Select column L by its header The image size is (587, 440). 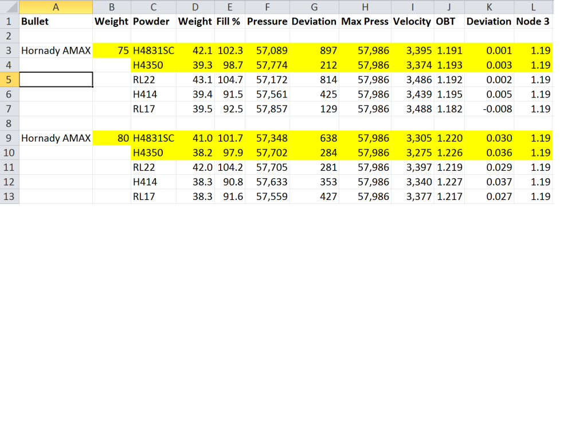pyautogui.click(x=534, y=7)
